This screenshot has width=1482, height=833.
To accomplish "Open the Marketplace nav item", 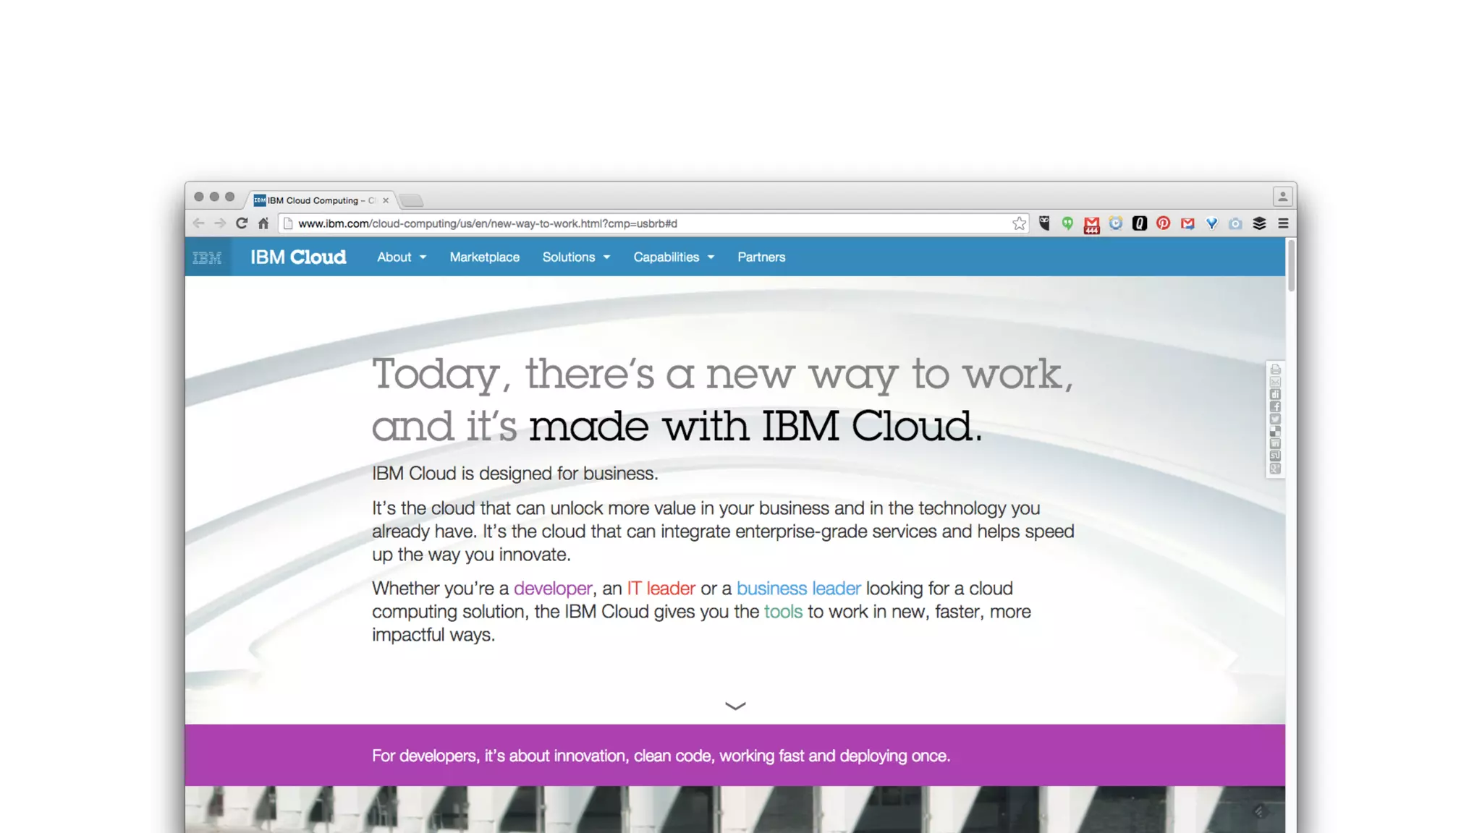I will pos(484,257).
